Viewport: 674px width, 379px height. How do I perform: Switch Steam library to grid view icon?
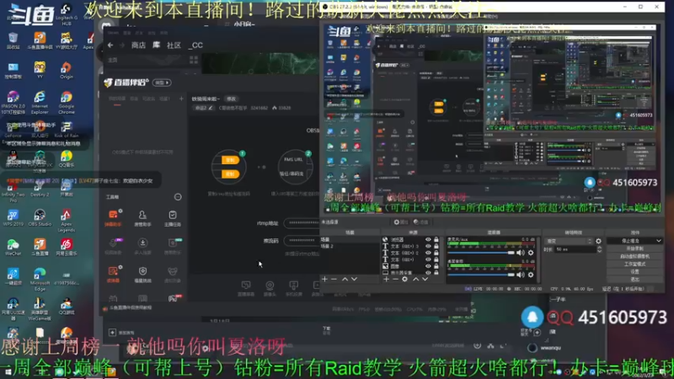[x=194, y=60]
